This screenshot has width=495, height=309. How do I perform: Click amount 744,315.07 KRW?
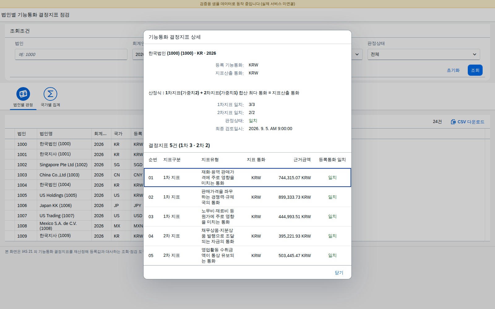(295, 178)
